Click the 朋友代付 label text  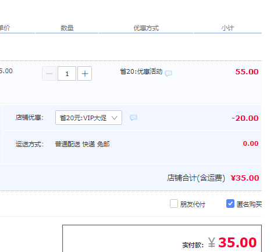193,204
